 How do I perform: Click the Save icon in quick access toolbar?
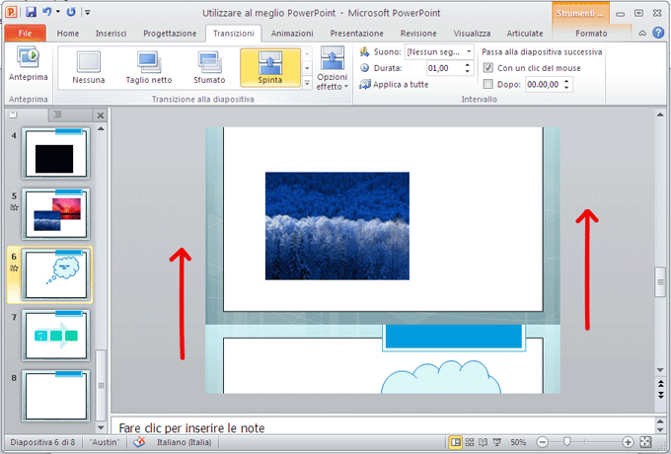click(x=31, y=12)
